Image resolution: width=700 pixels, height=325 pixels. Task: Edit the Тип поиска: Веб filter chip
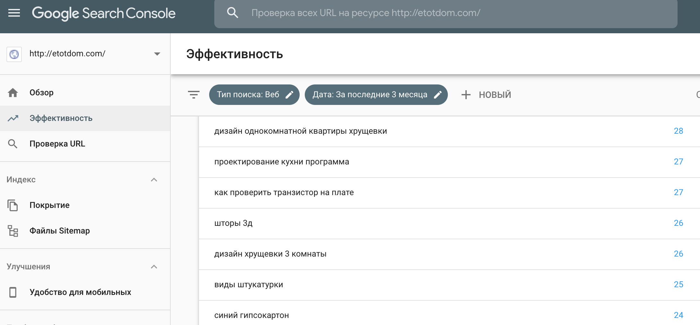click(x=248, y=95)
